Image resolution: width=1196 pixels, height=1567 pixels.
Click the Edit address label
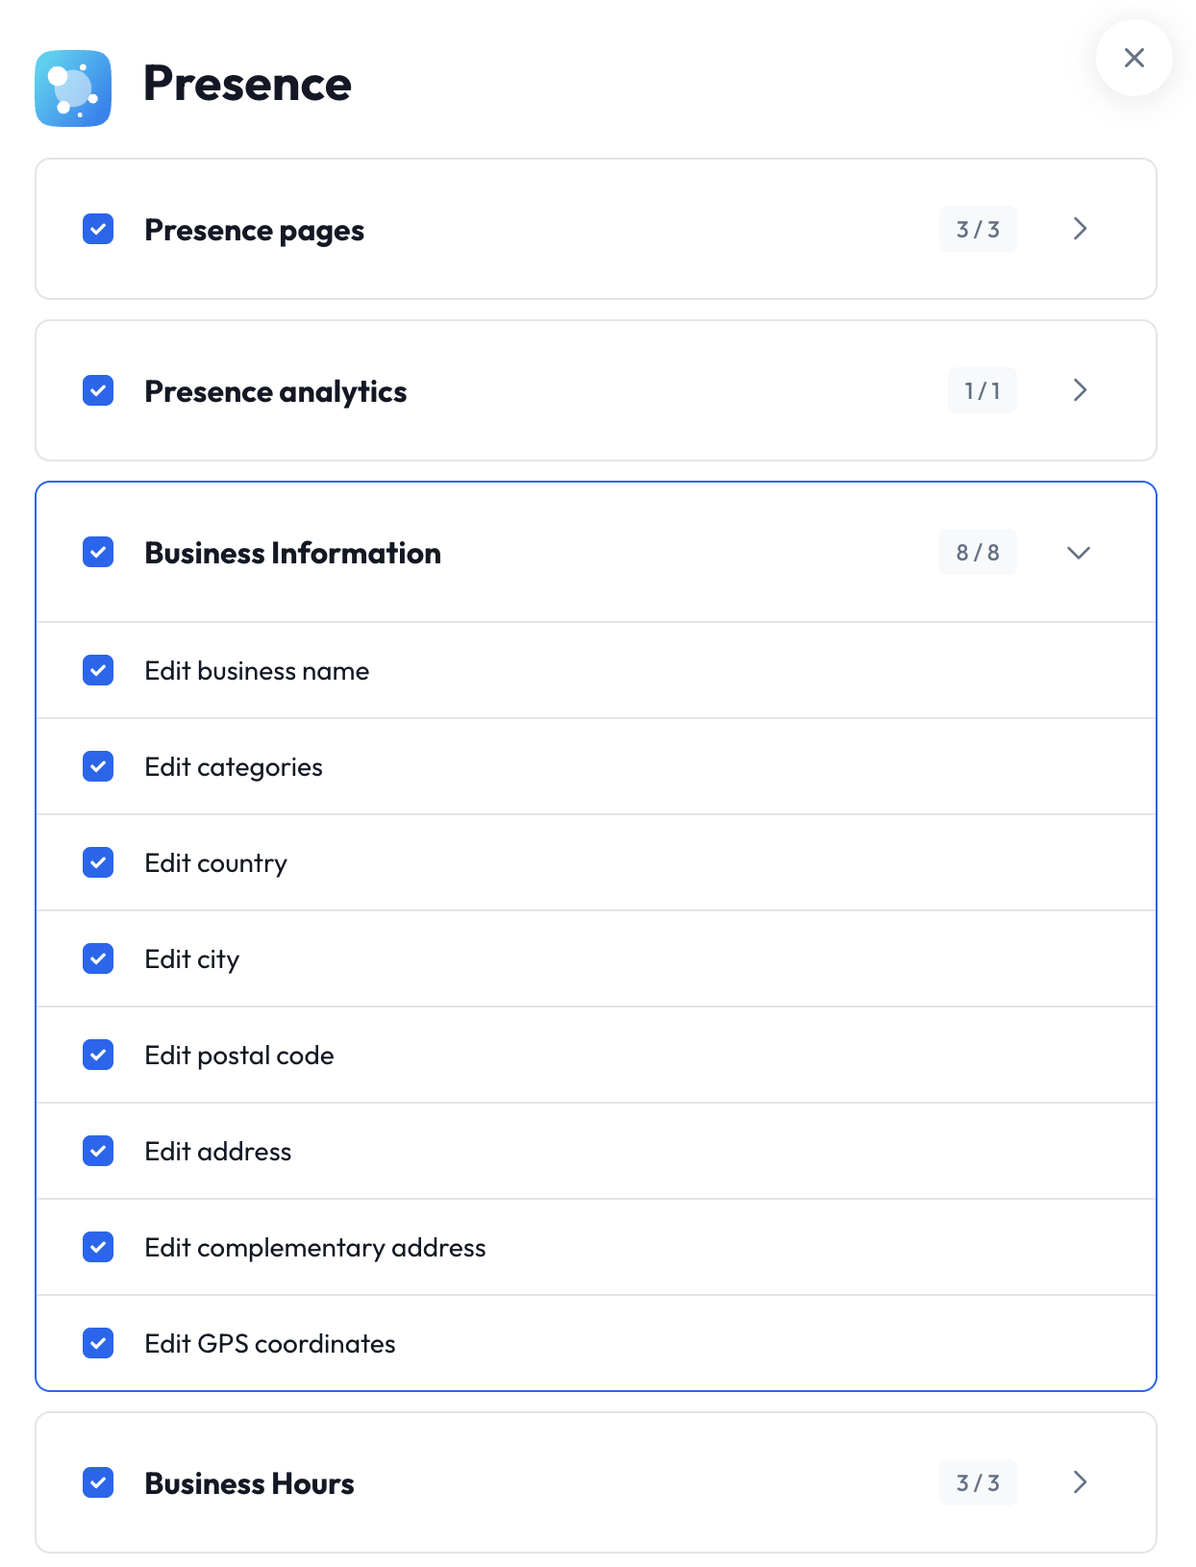(x=218, y=1152)
